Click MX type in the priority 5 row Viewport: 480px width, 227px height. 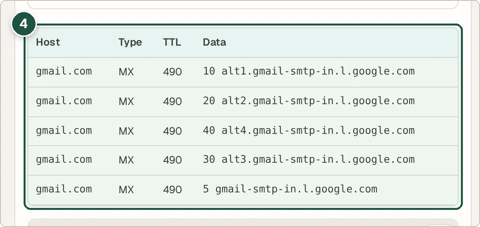click(126, 190)
